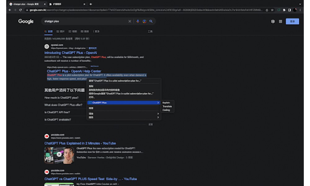Open 'Introducing ChatGPT Plus - OpenAI' result

71,53
